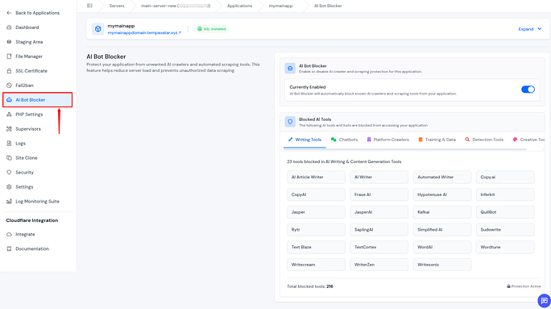Click the SSL Certificate lock icon

pyautogui.click(x=9, y=71)
